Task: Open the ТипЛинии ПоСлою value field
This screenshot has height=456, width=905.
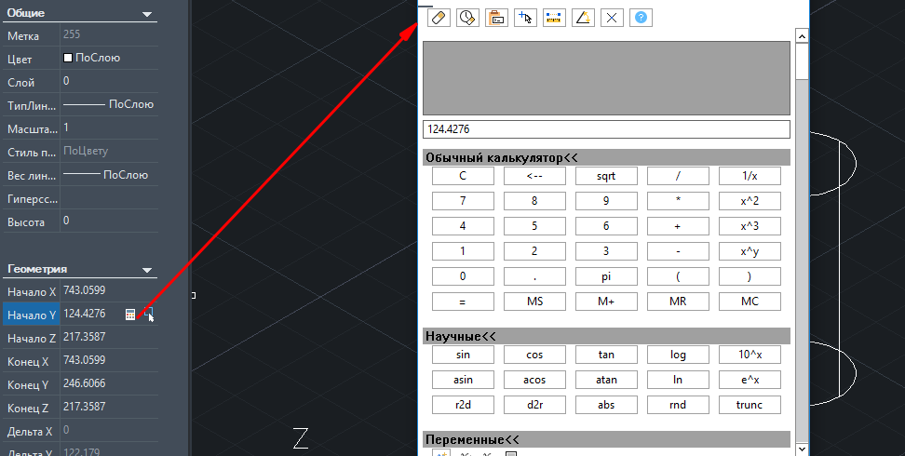Action: click(x=109, y=104)
